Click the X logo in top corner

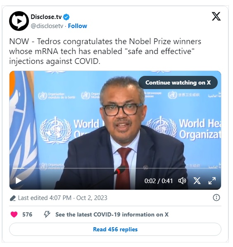(216, 16)
